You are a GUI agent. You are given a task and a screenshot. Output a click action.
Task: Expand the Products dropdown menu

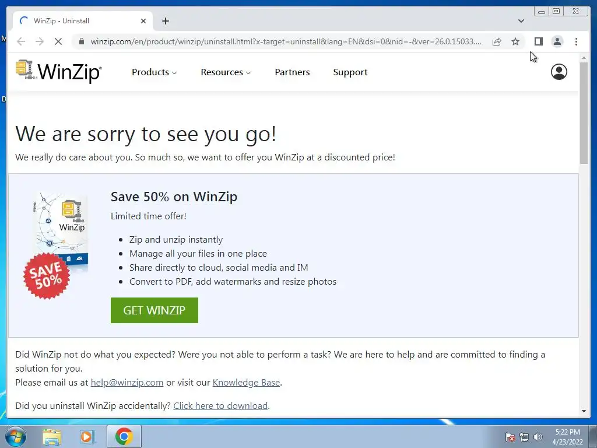pyautogui.click(x=154, y=72)
